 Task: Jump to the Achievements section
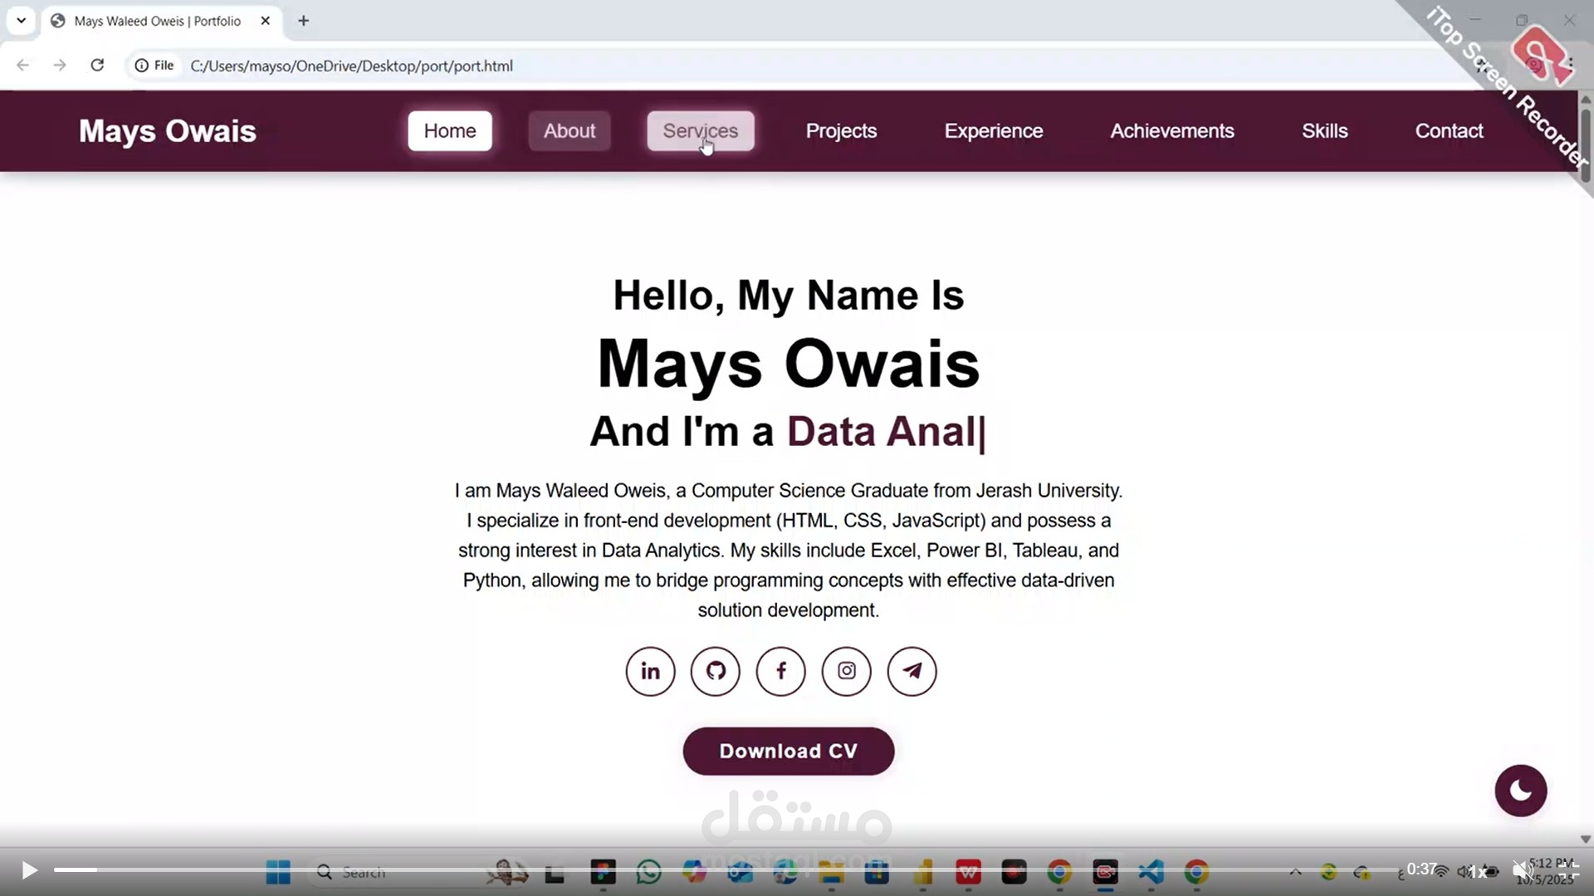point(1172,131)
